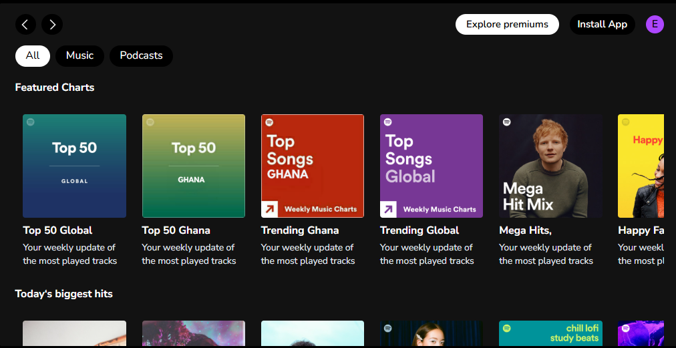The height and width of the screenshot is (348, 676).
Task: Open the light blue cover in biggest hits
Action: coord(313,333)
